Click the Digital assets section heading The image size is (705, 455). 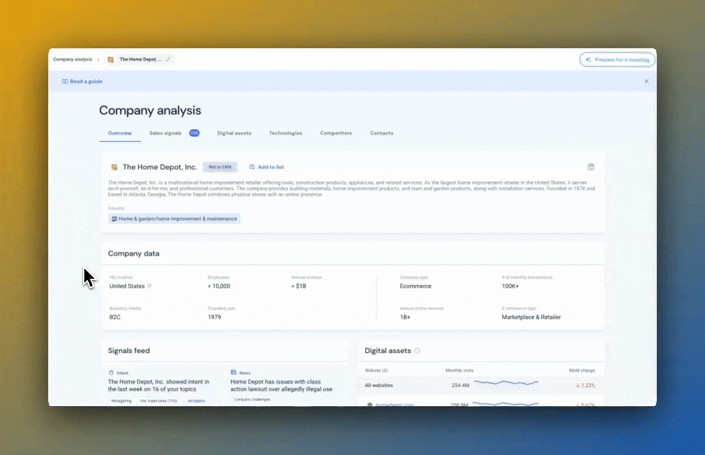click(387, 350)
